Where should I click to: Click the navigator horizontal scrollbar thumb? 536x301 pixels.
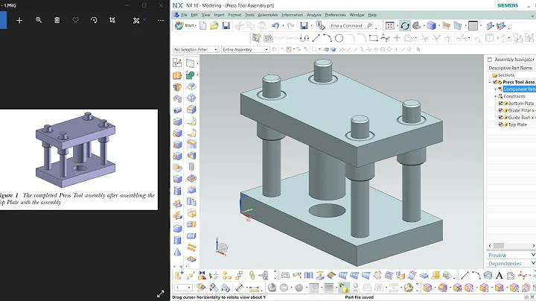(498, 246)
